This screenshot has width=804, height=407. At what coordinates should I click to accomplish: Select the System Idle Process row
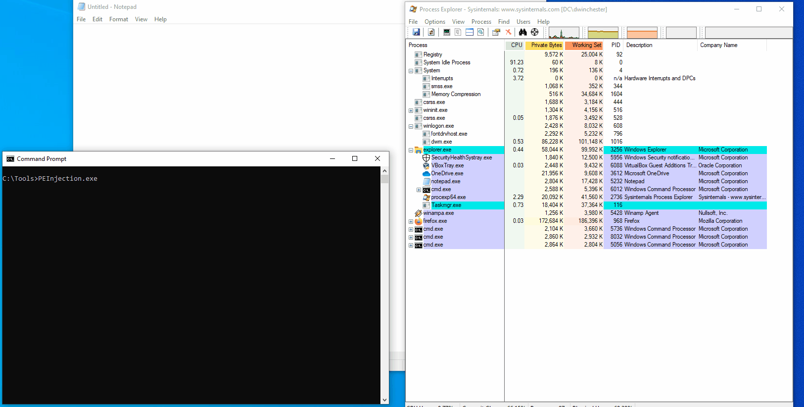click(586, 62)
